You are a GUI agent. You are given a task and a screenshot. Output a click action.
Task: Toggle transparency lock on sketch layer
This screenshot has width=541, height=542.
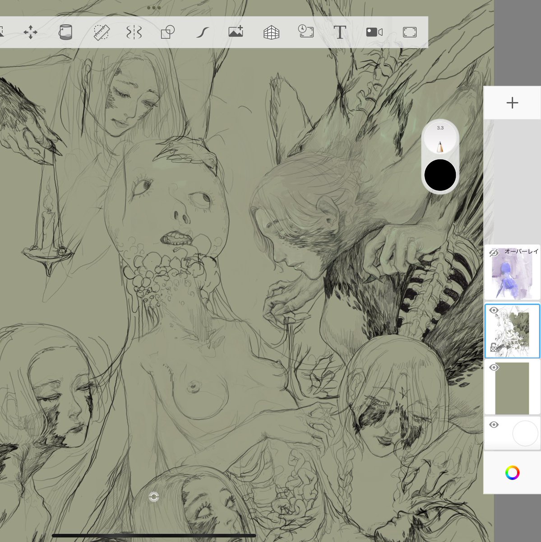pos(494,348)
